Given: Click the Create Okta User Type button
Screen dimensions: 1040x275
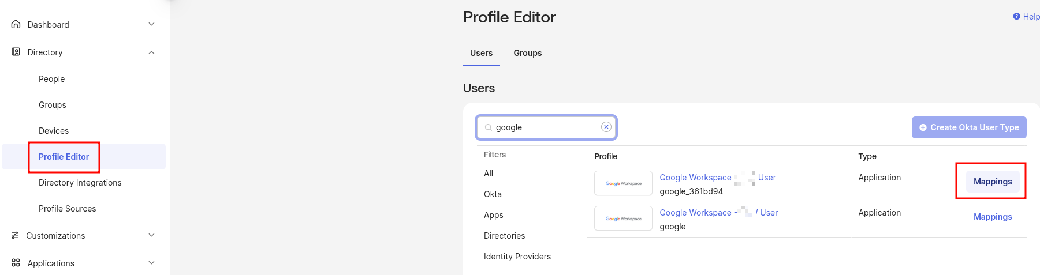Looking at the screenshot, I should (x=968, y=127).
